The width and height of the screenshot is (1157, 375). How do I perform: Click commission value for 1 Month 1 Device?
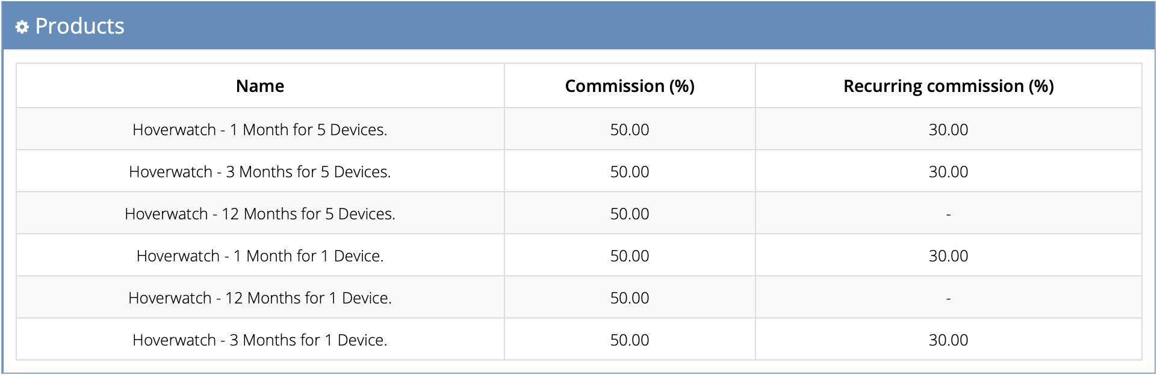630,256
